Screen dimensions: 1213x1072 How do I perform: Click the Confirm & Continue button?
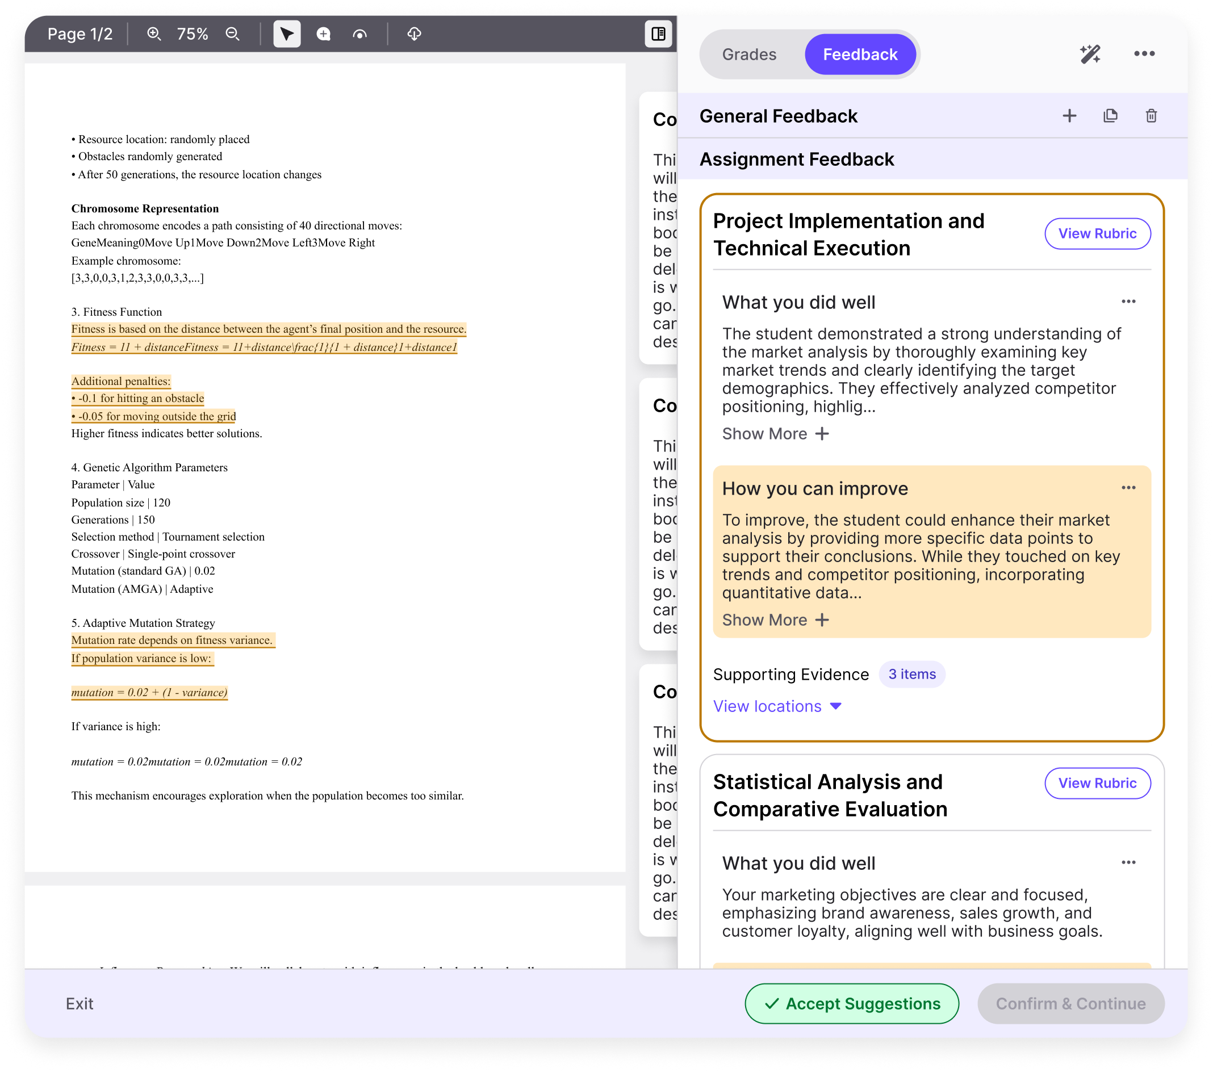pos(1070,1003)
